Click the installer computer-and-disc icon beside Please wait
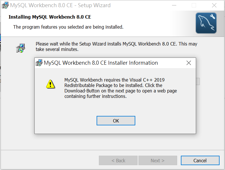The image size is (225, 170). tap(20, 48)
